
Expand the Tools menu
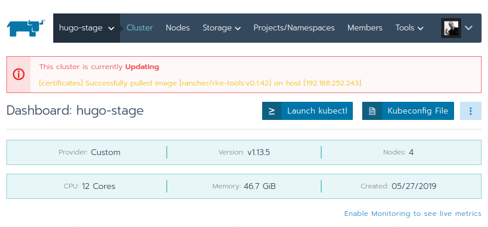409,28
